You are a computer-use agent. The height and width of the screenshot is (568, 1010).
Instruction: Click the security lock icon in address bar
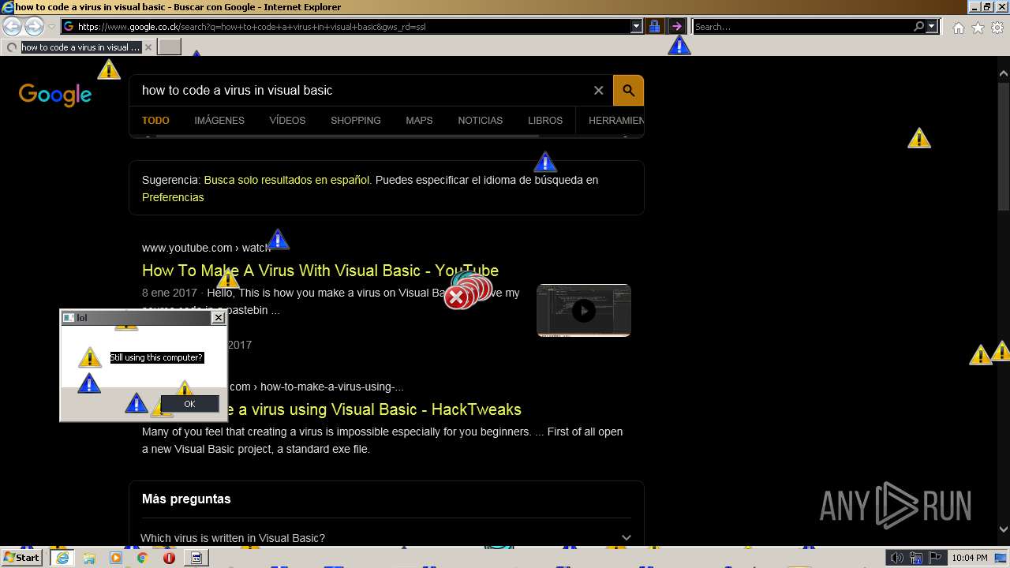[654, 27]
